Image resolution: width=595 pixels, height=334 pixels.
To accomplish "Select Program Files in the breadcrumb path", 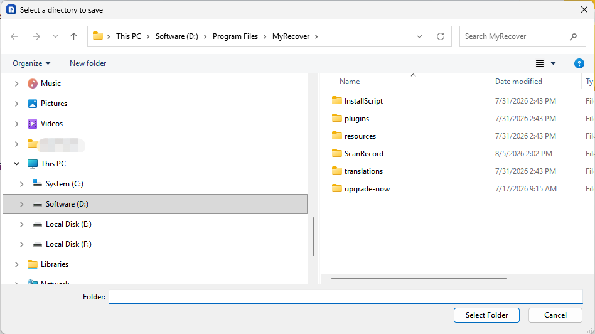I will click(235, 36).
